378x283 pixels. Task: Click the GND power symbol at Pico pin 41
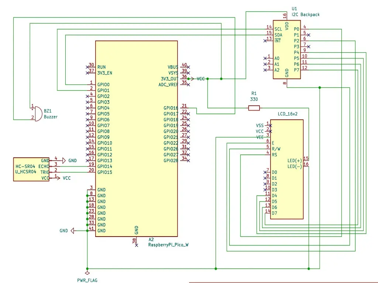73,231
